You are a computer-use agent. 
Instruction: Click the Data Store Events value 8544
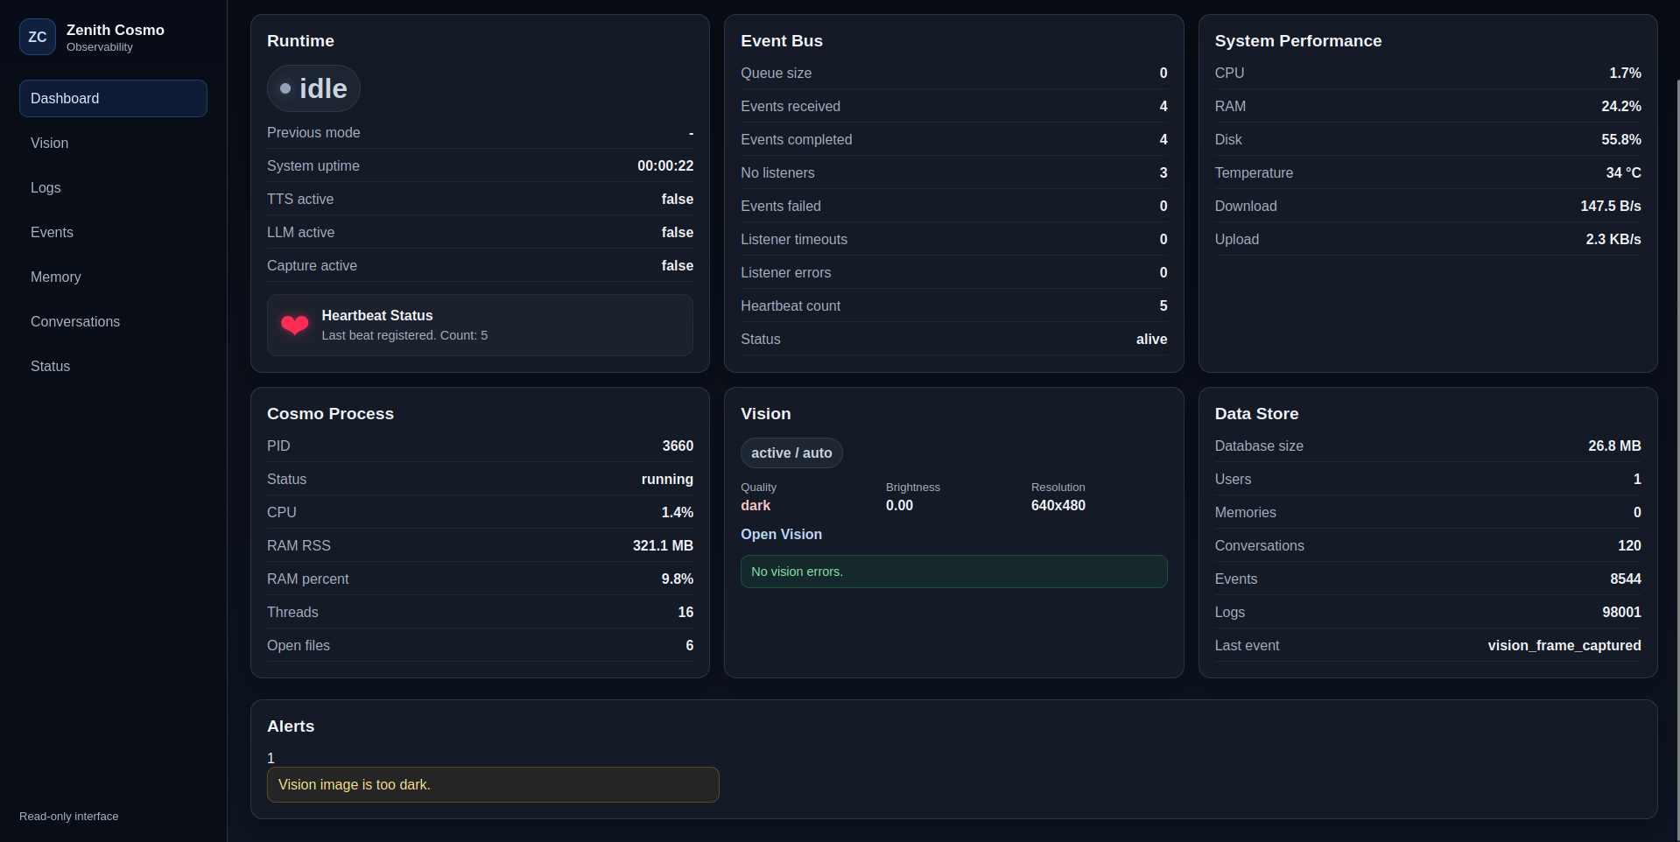click(x=1625, y=579)
